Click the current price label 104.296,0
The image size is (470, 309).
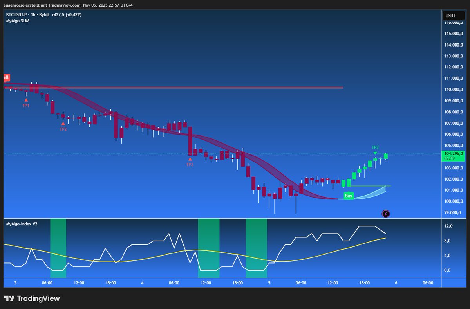(x=454, y=153)
